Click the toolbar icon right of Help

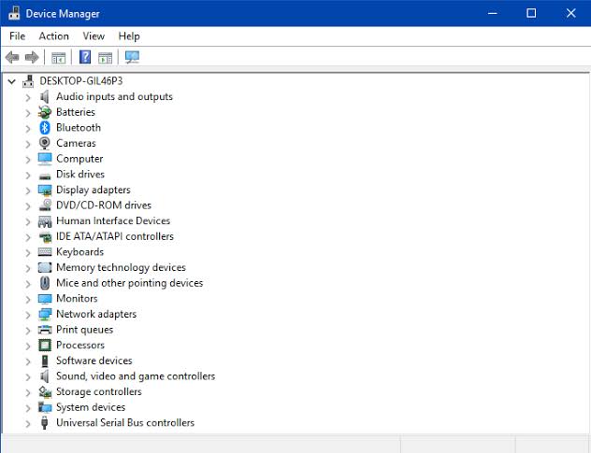pyautogui.click(x=105, y=58)
